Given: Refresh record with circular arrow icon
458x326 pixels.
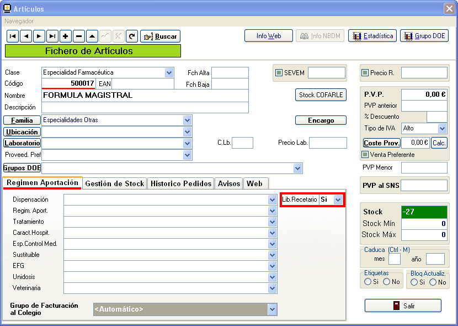Looking at the screenshot, I should tap(131, 36).
